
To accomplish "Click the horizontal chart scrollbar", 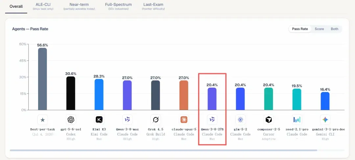I will click(x=163, y=150).
